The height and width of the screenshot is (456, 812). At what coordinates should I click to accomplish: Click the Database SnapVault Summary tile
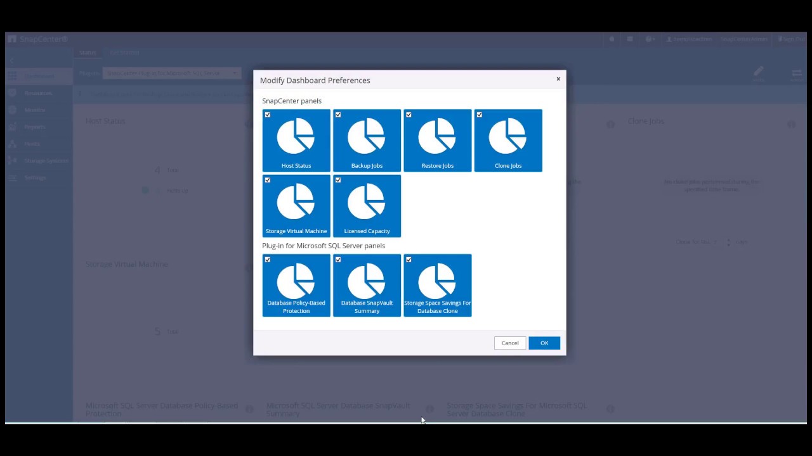tap(367, 286)
